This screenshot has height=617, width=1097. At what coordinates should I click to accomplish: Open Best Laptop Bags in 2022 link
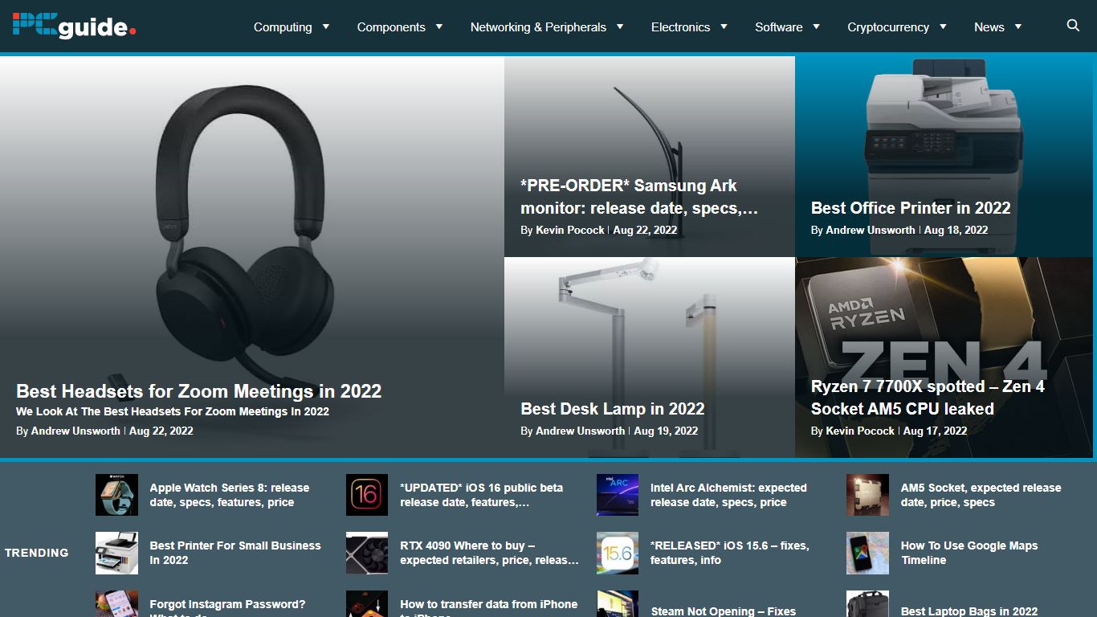coord(969,611)
